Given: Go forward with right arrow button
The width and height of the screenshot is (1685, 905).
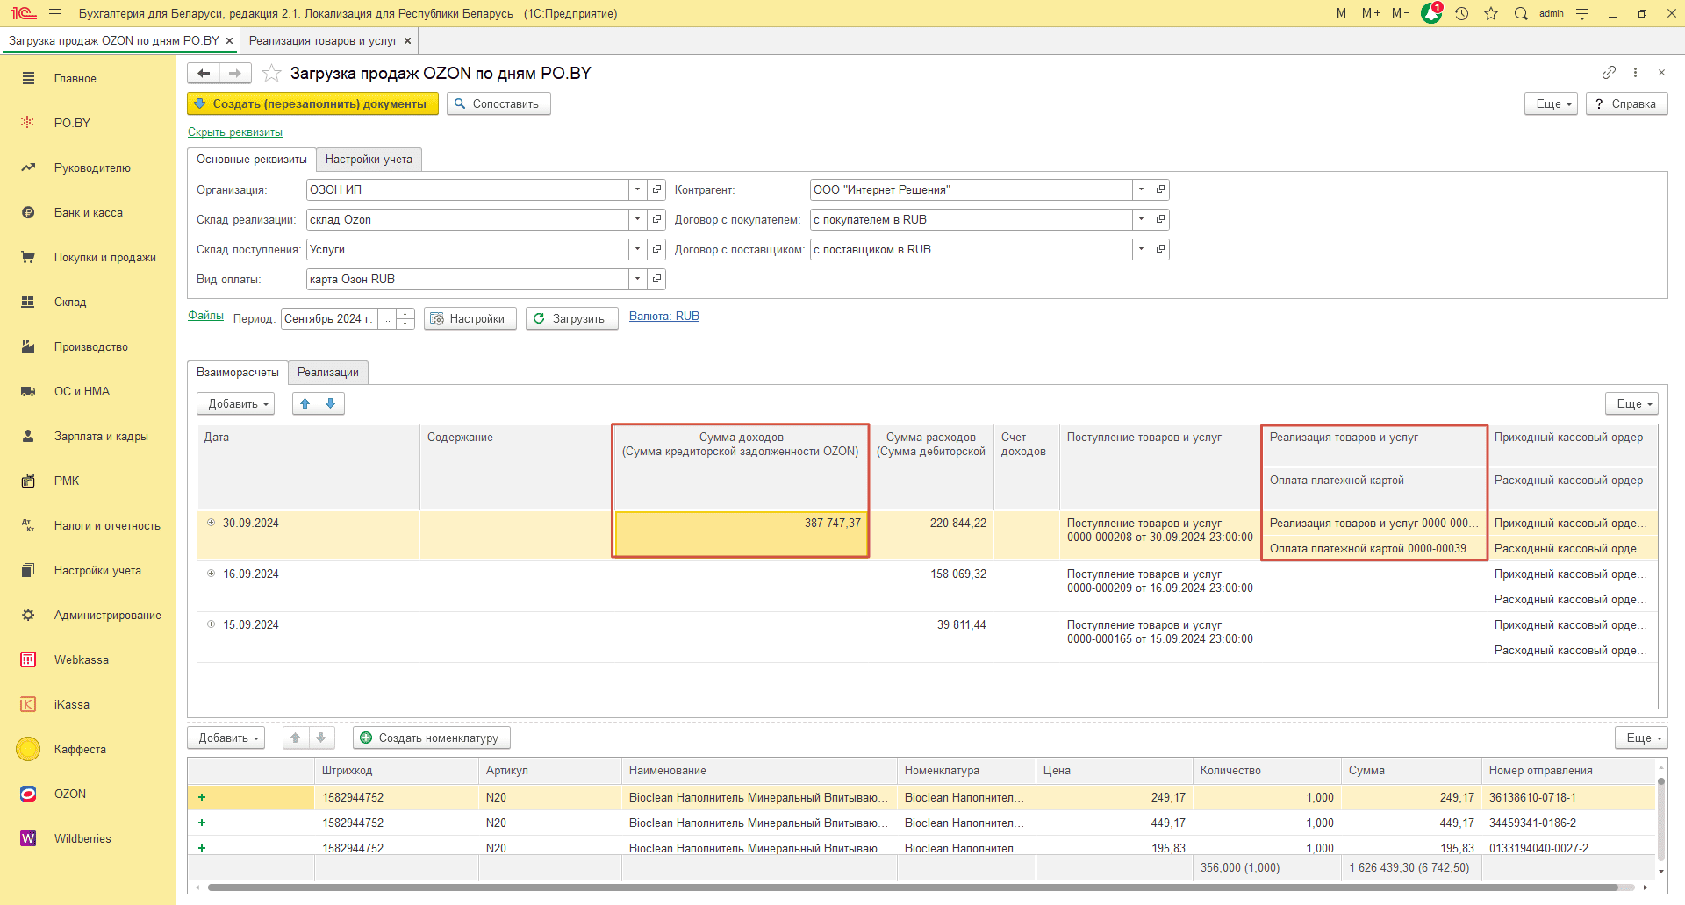Looking at the screenshot, I should point(235,74).
